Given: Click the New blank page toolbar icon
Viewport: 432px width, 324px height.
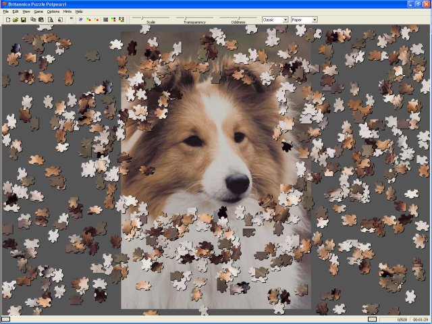Looking at the screenshot, I should coord(7,20).
